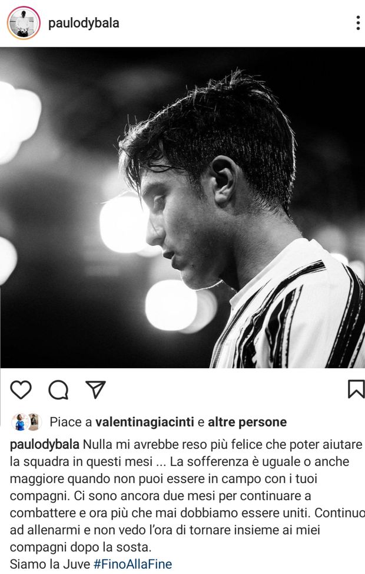Click the caption sentence 'compagni dopo la sosta.'
Viewport: 365px width, 574px height.
pos(81,547)
